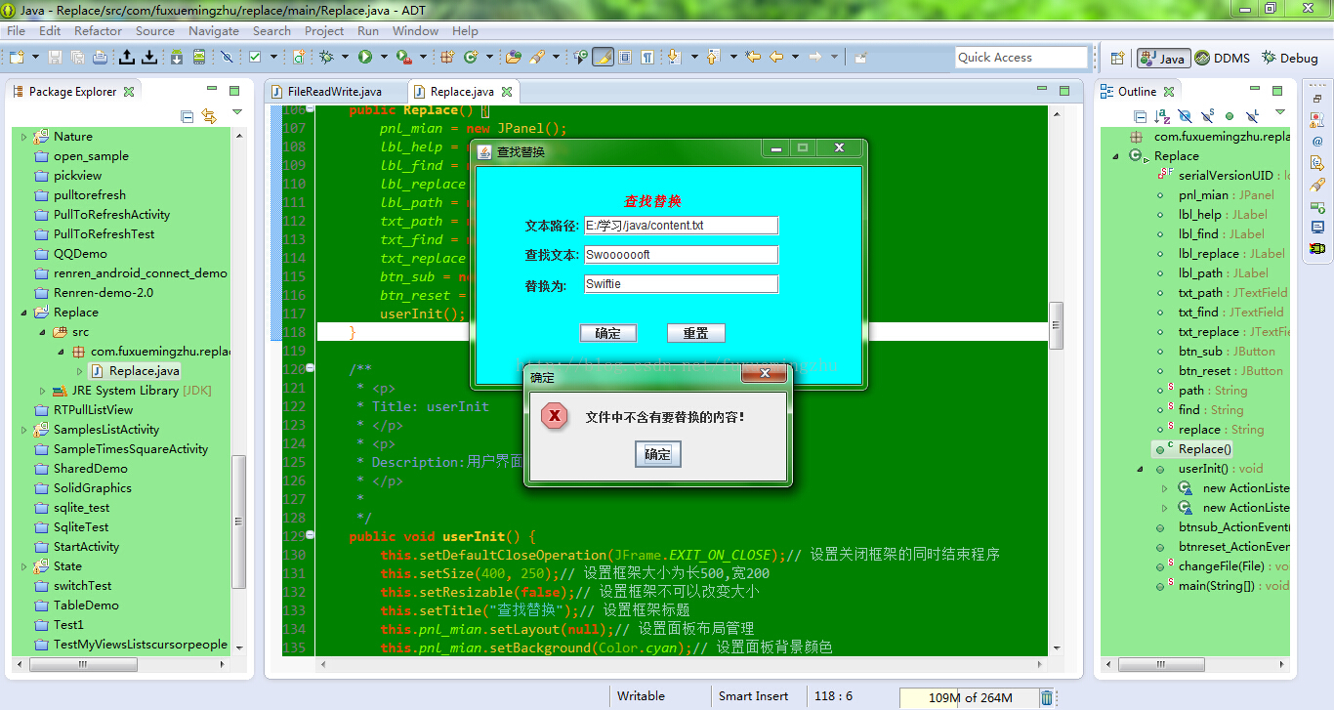
Task: Click the Package Explorer vertical scrollbar
Action: (x=238, y=522)
